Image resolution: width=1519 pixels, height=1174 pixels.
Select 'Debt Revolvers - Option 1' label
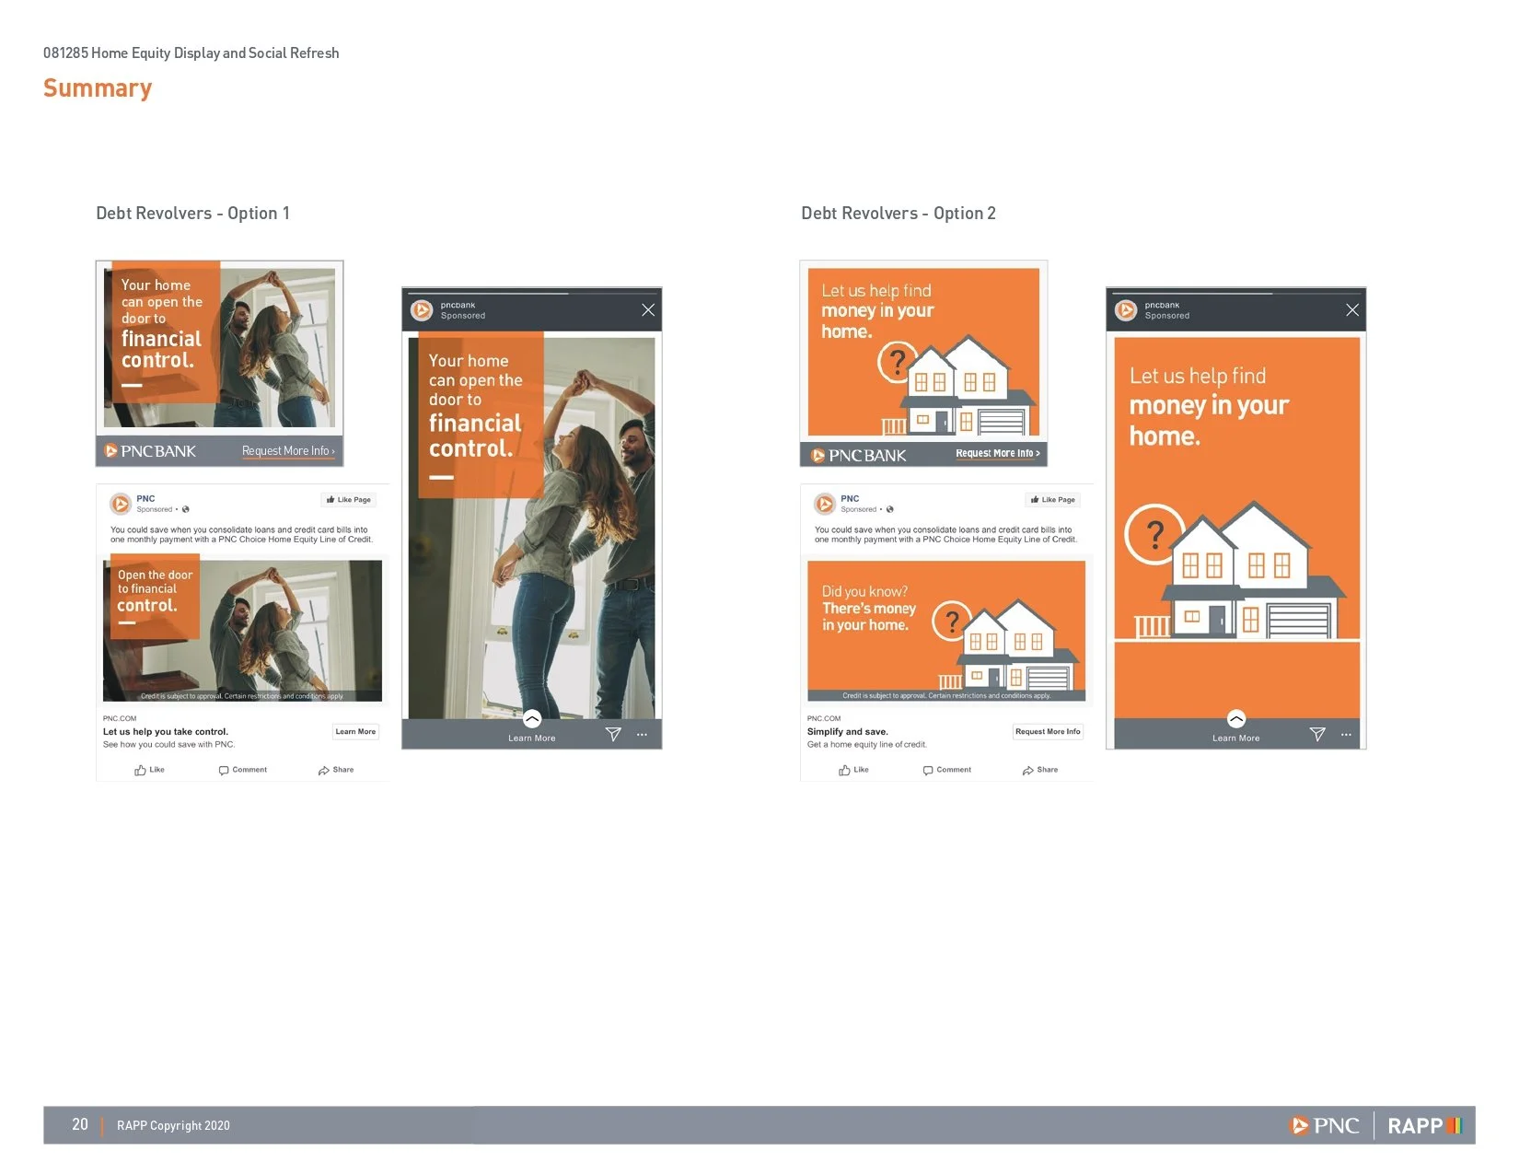[x=193, y=214]
